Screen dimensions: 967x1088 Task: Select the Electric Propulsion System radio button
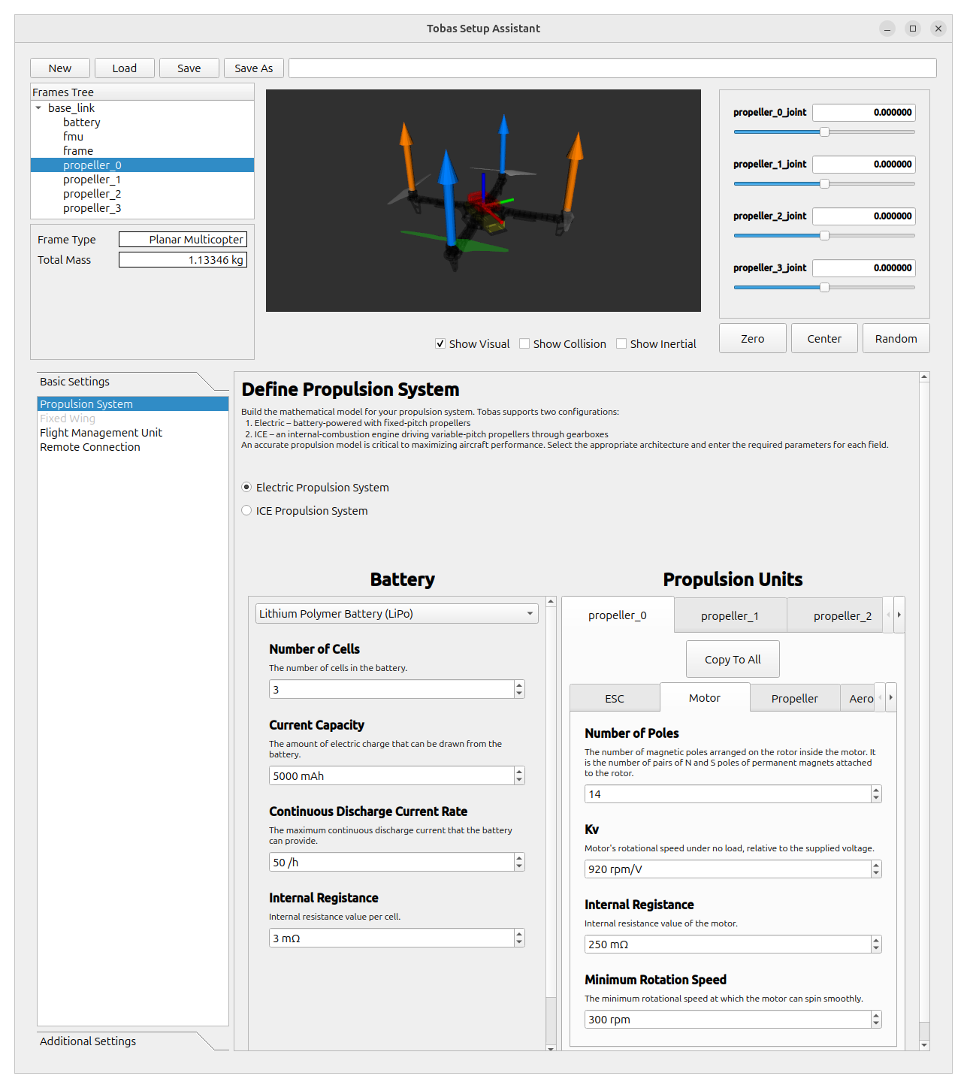pos(246,488)
